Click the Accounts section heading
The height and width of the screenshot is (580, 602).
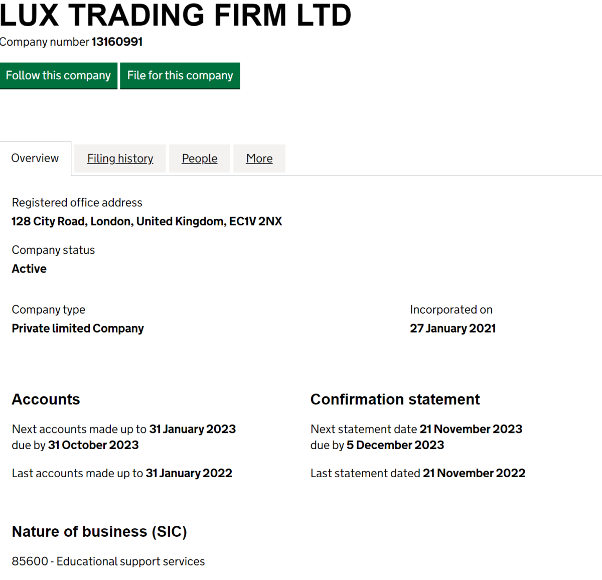coord(46,399)
